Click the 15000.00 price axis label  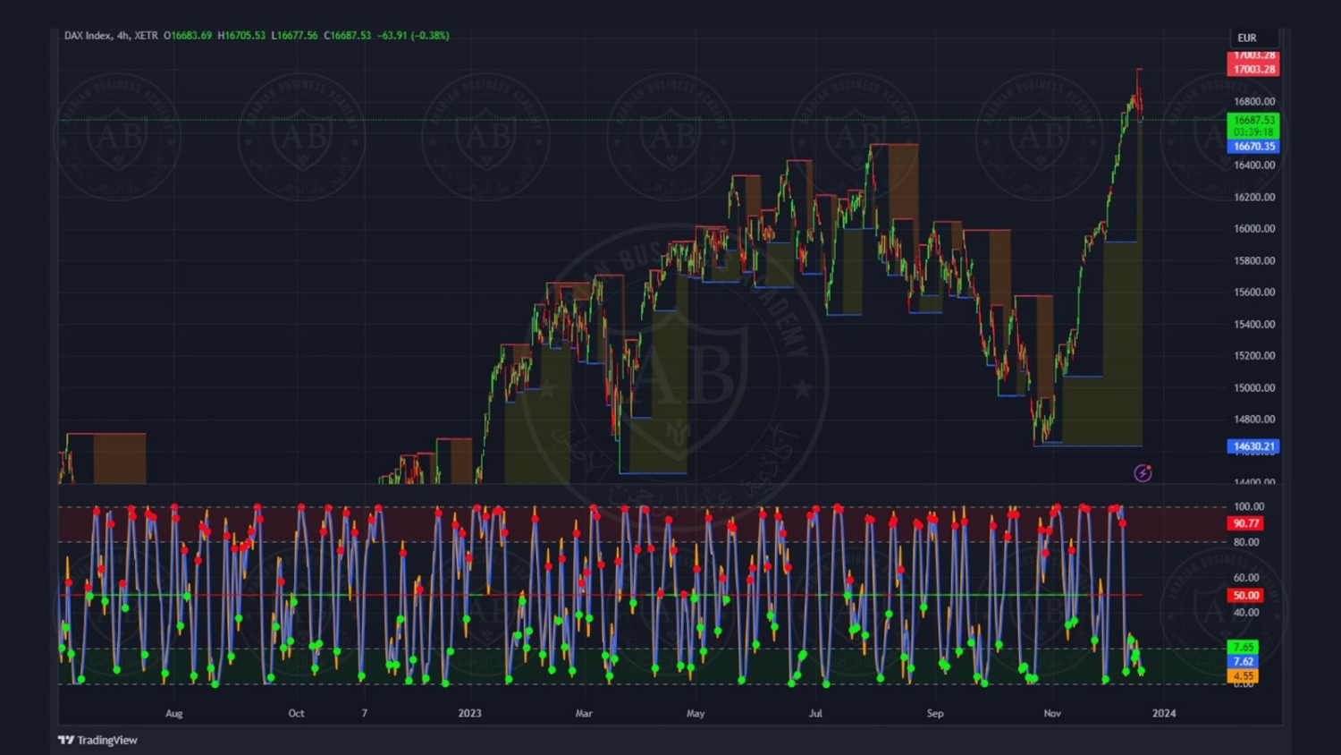(x=1254, y=388)
